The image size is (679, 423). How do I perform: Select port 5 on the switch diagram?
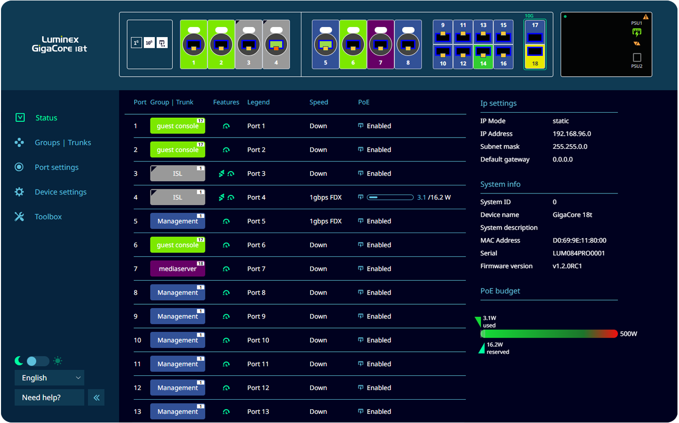coord(325,44)
